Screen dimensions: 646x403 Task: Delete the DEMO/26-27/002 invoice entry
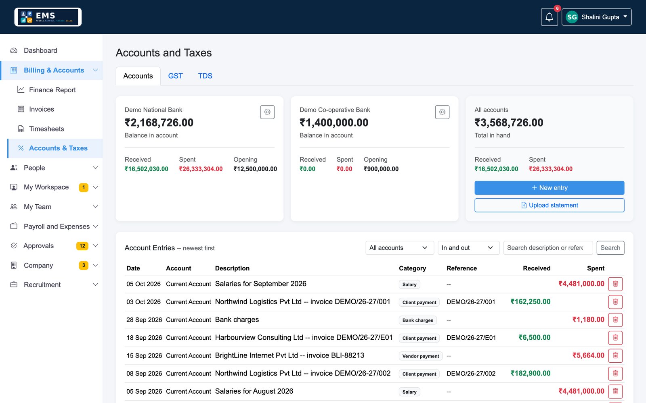[x=615, y=374]
